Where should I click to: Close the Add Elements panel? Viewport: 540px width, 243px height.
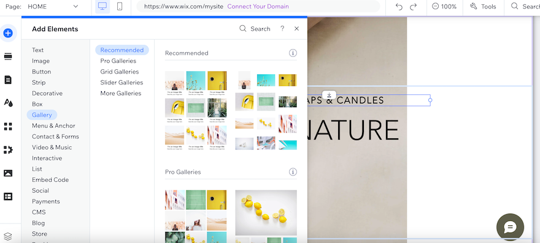click(x=296, y=29)
